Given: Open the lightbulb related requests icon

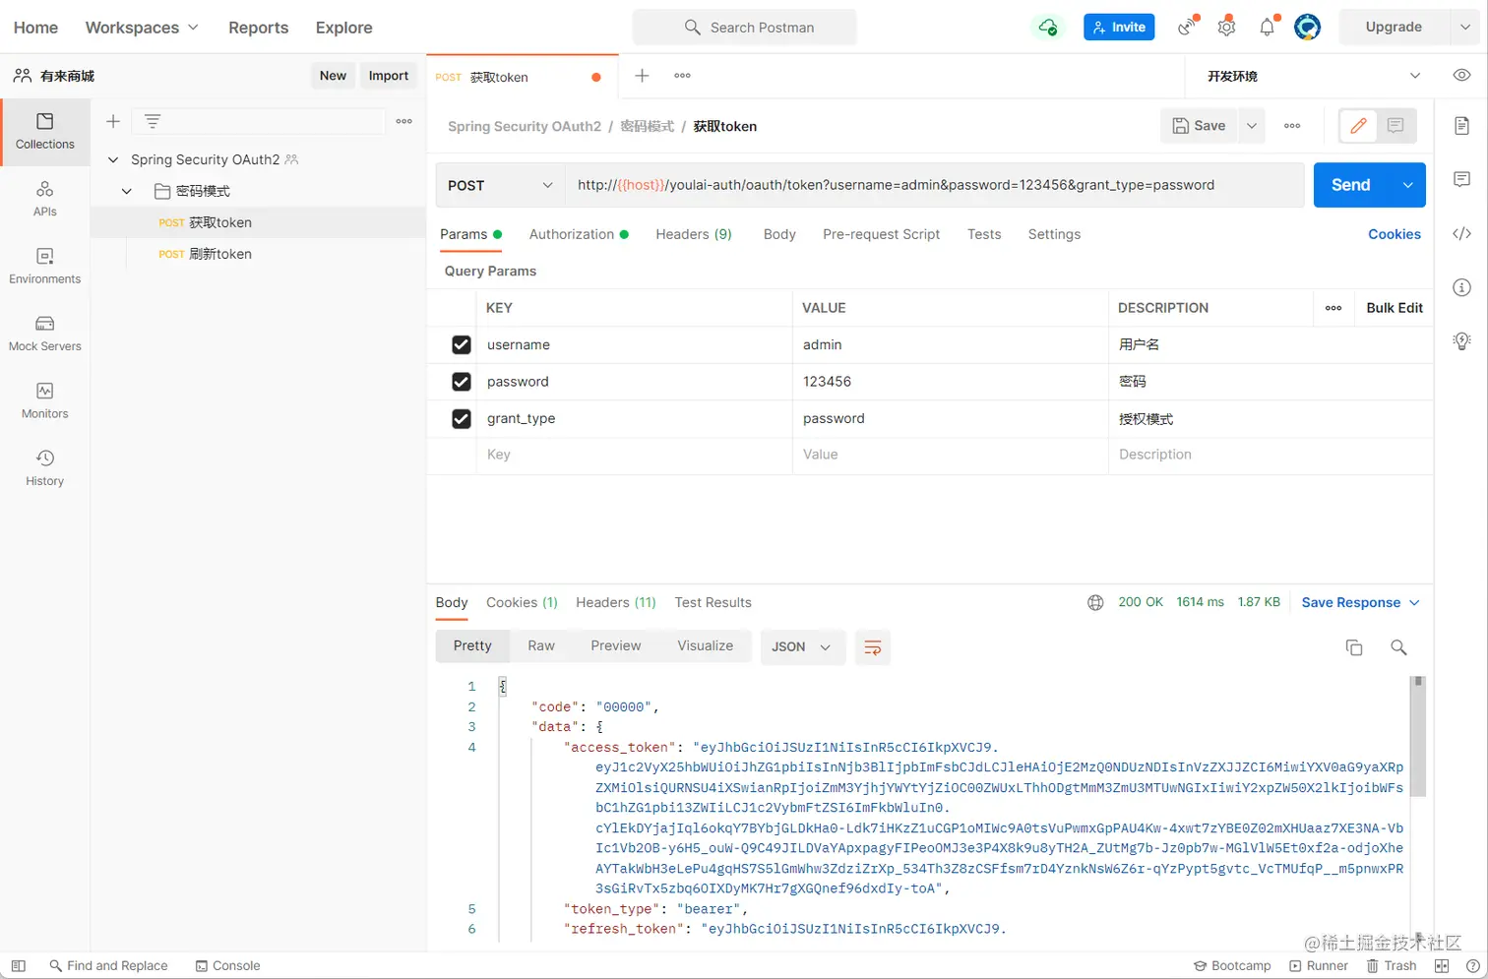Looking at the screenshot, I should (1461, 341).
